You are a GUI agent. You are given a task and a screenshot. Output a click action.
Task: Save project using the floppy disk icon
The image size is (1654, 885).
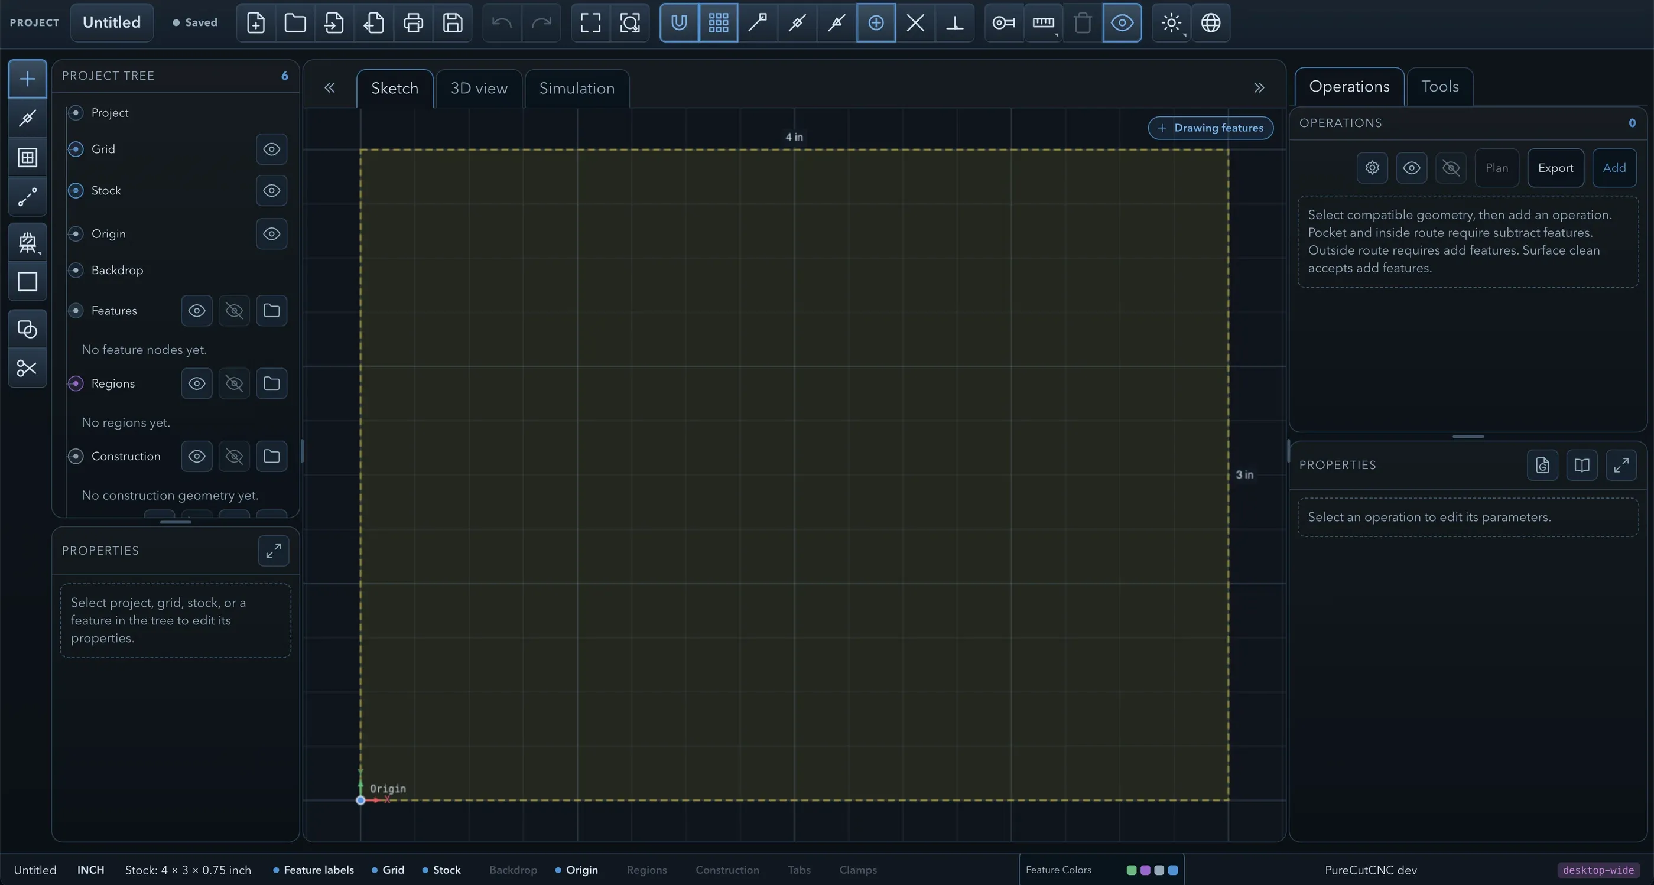[453, 22]
